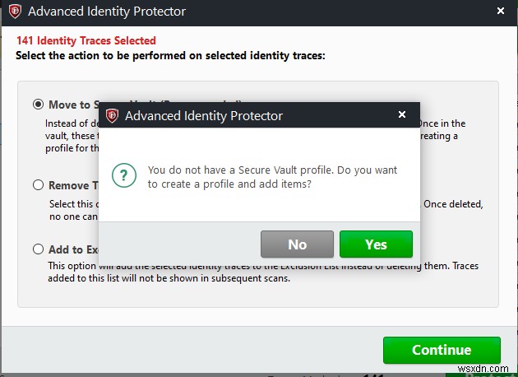This screenshot has height=377, width=518.
Task: Close the main Advanced Identity Protector window
Action: coord(501,12)
